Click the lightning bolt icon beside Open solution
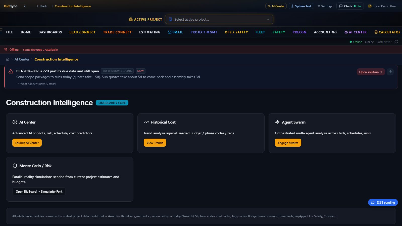The image size is (402, 226). (x=390, y=72)
